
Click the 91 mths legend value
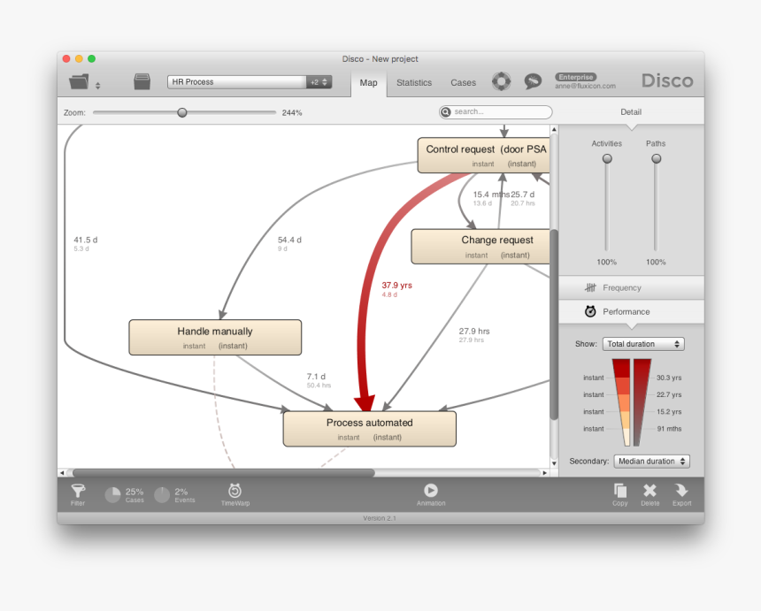tap(669, 429)
